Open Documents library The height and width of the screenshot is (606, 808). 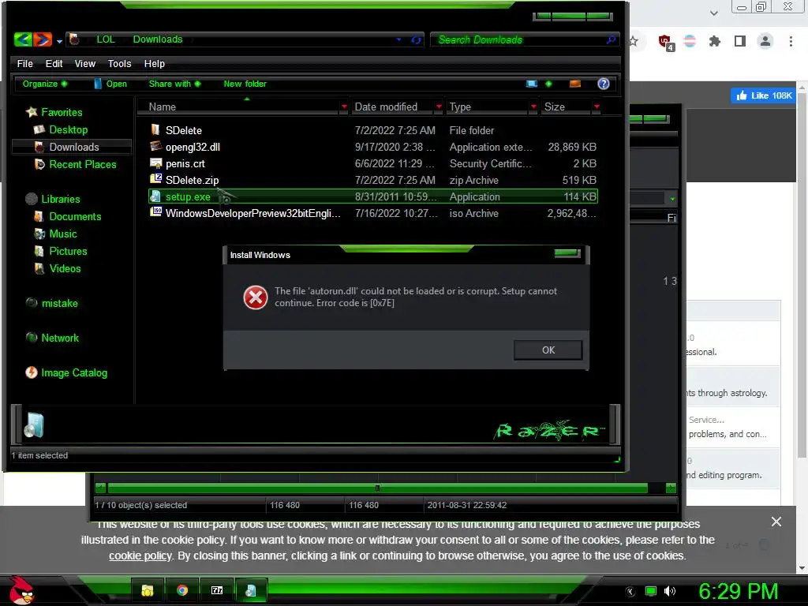[67, 216]
